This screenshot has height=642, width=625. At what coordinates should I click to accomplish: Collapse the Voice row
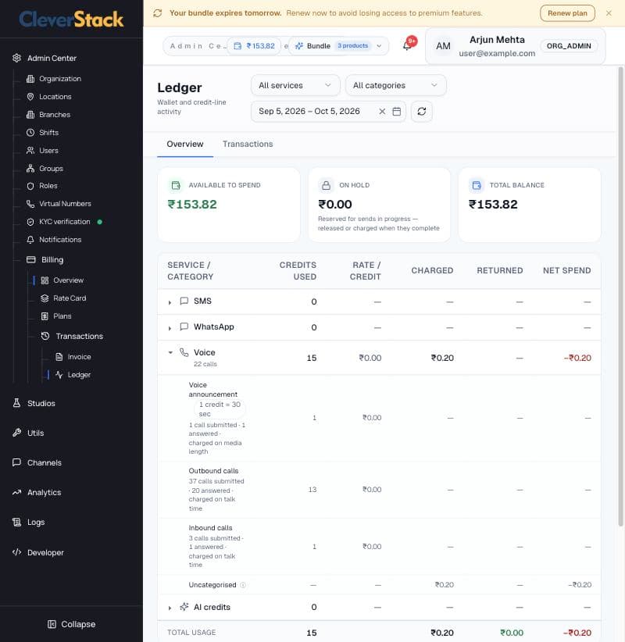click(x=170, y=352)
